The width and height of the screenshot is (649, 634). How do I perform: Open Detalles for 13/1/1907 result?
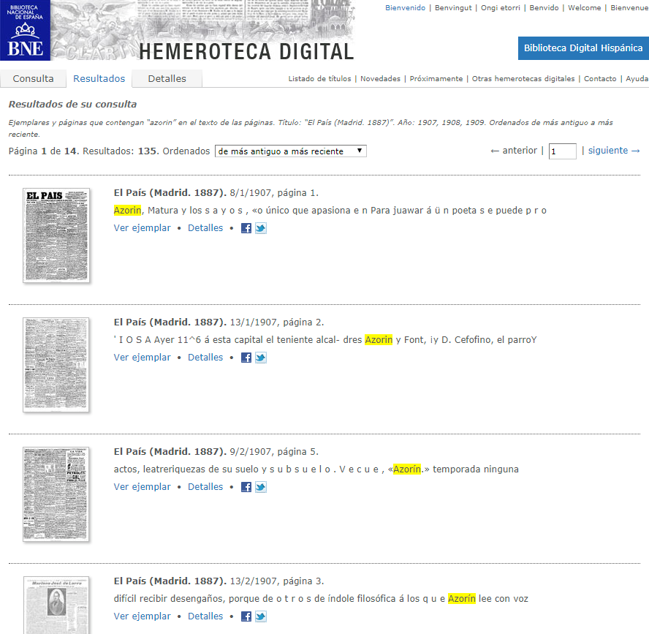(x=205, y=358)
